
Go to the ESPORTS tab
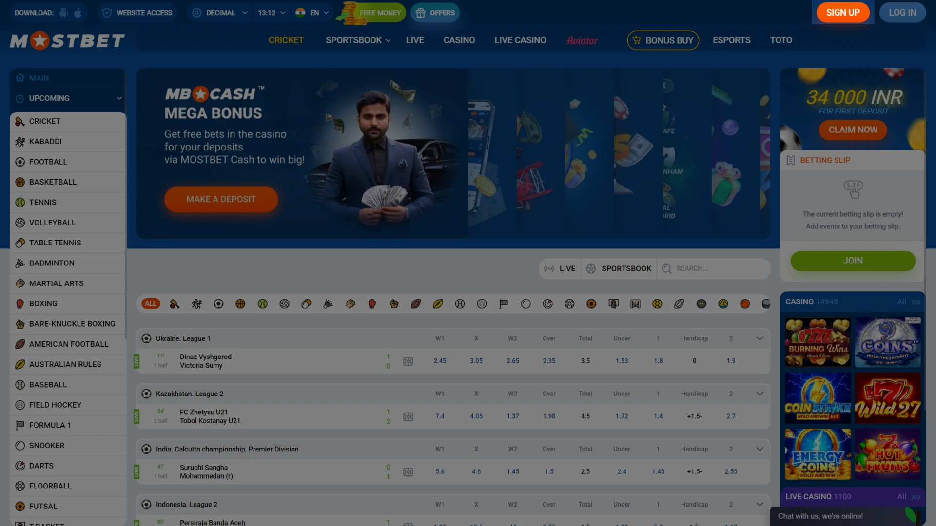pyautogui.click(x=732, y=40)
